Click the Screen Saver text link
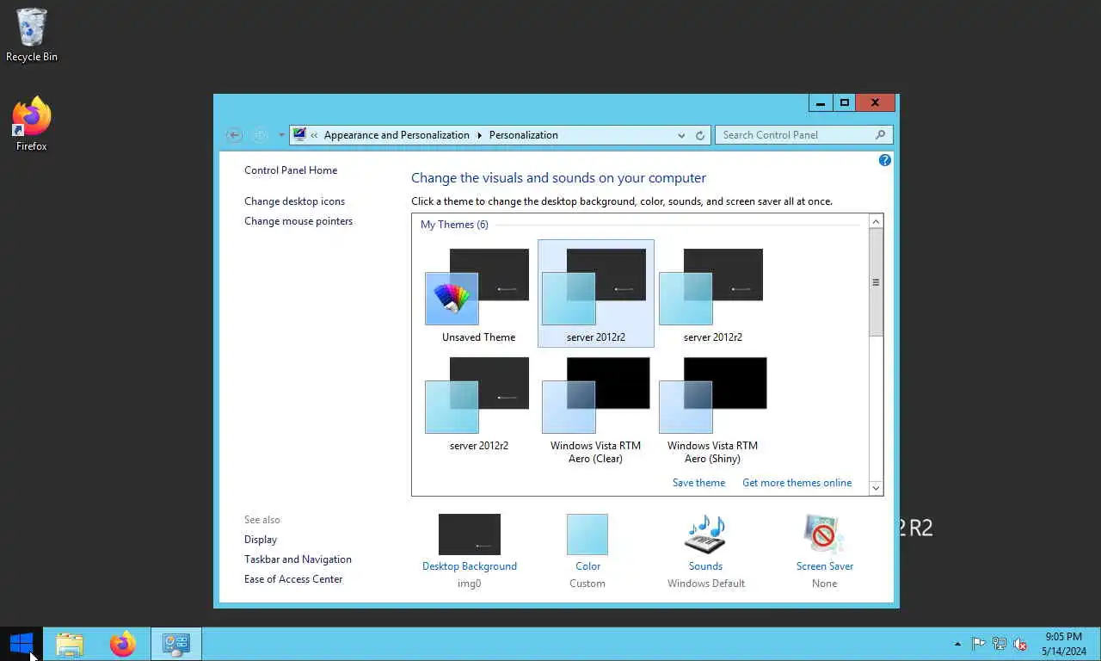 click(824, 566)
